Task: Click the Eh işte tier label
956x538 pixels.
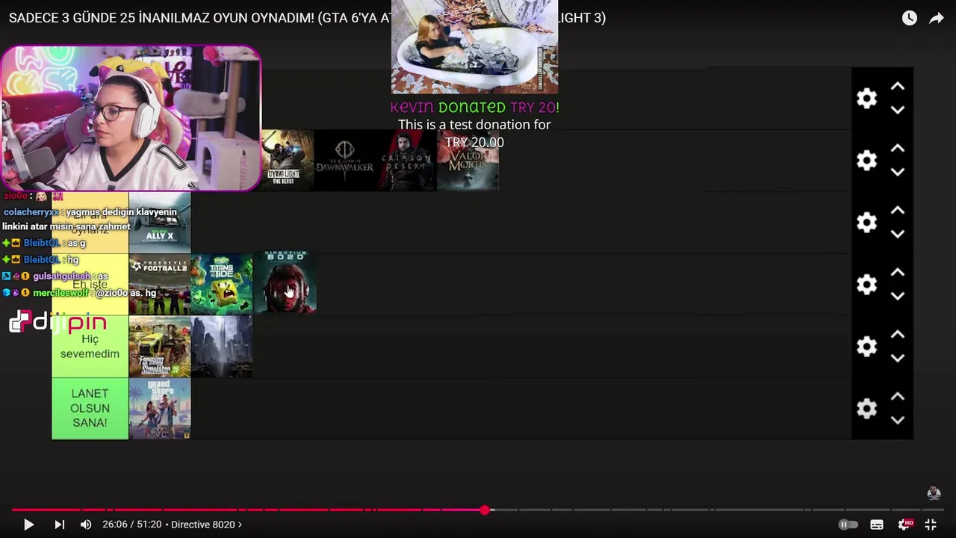Action: tap(90, 285)
